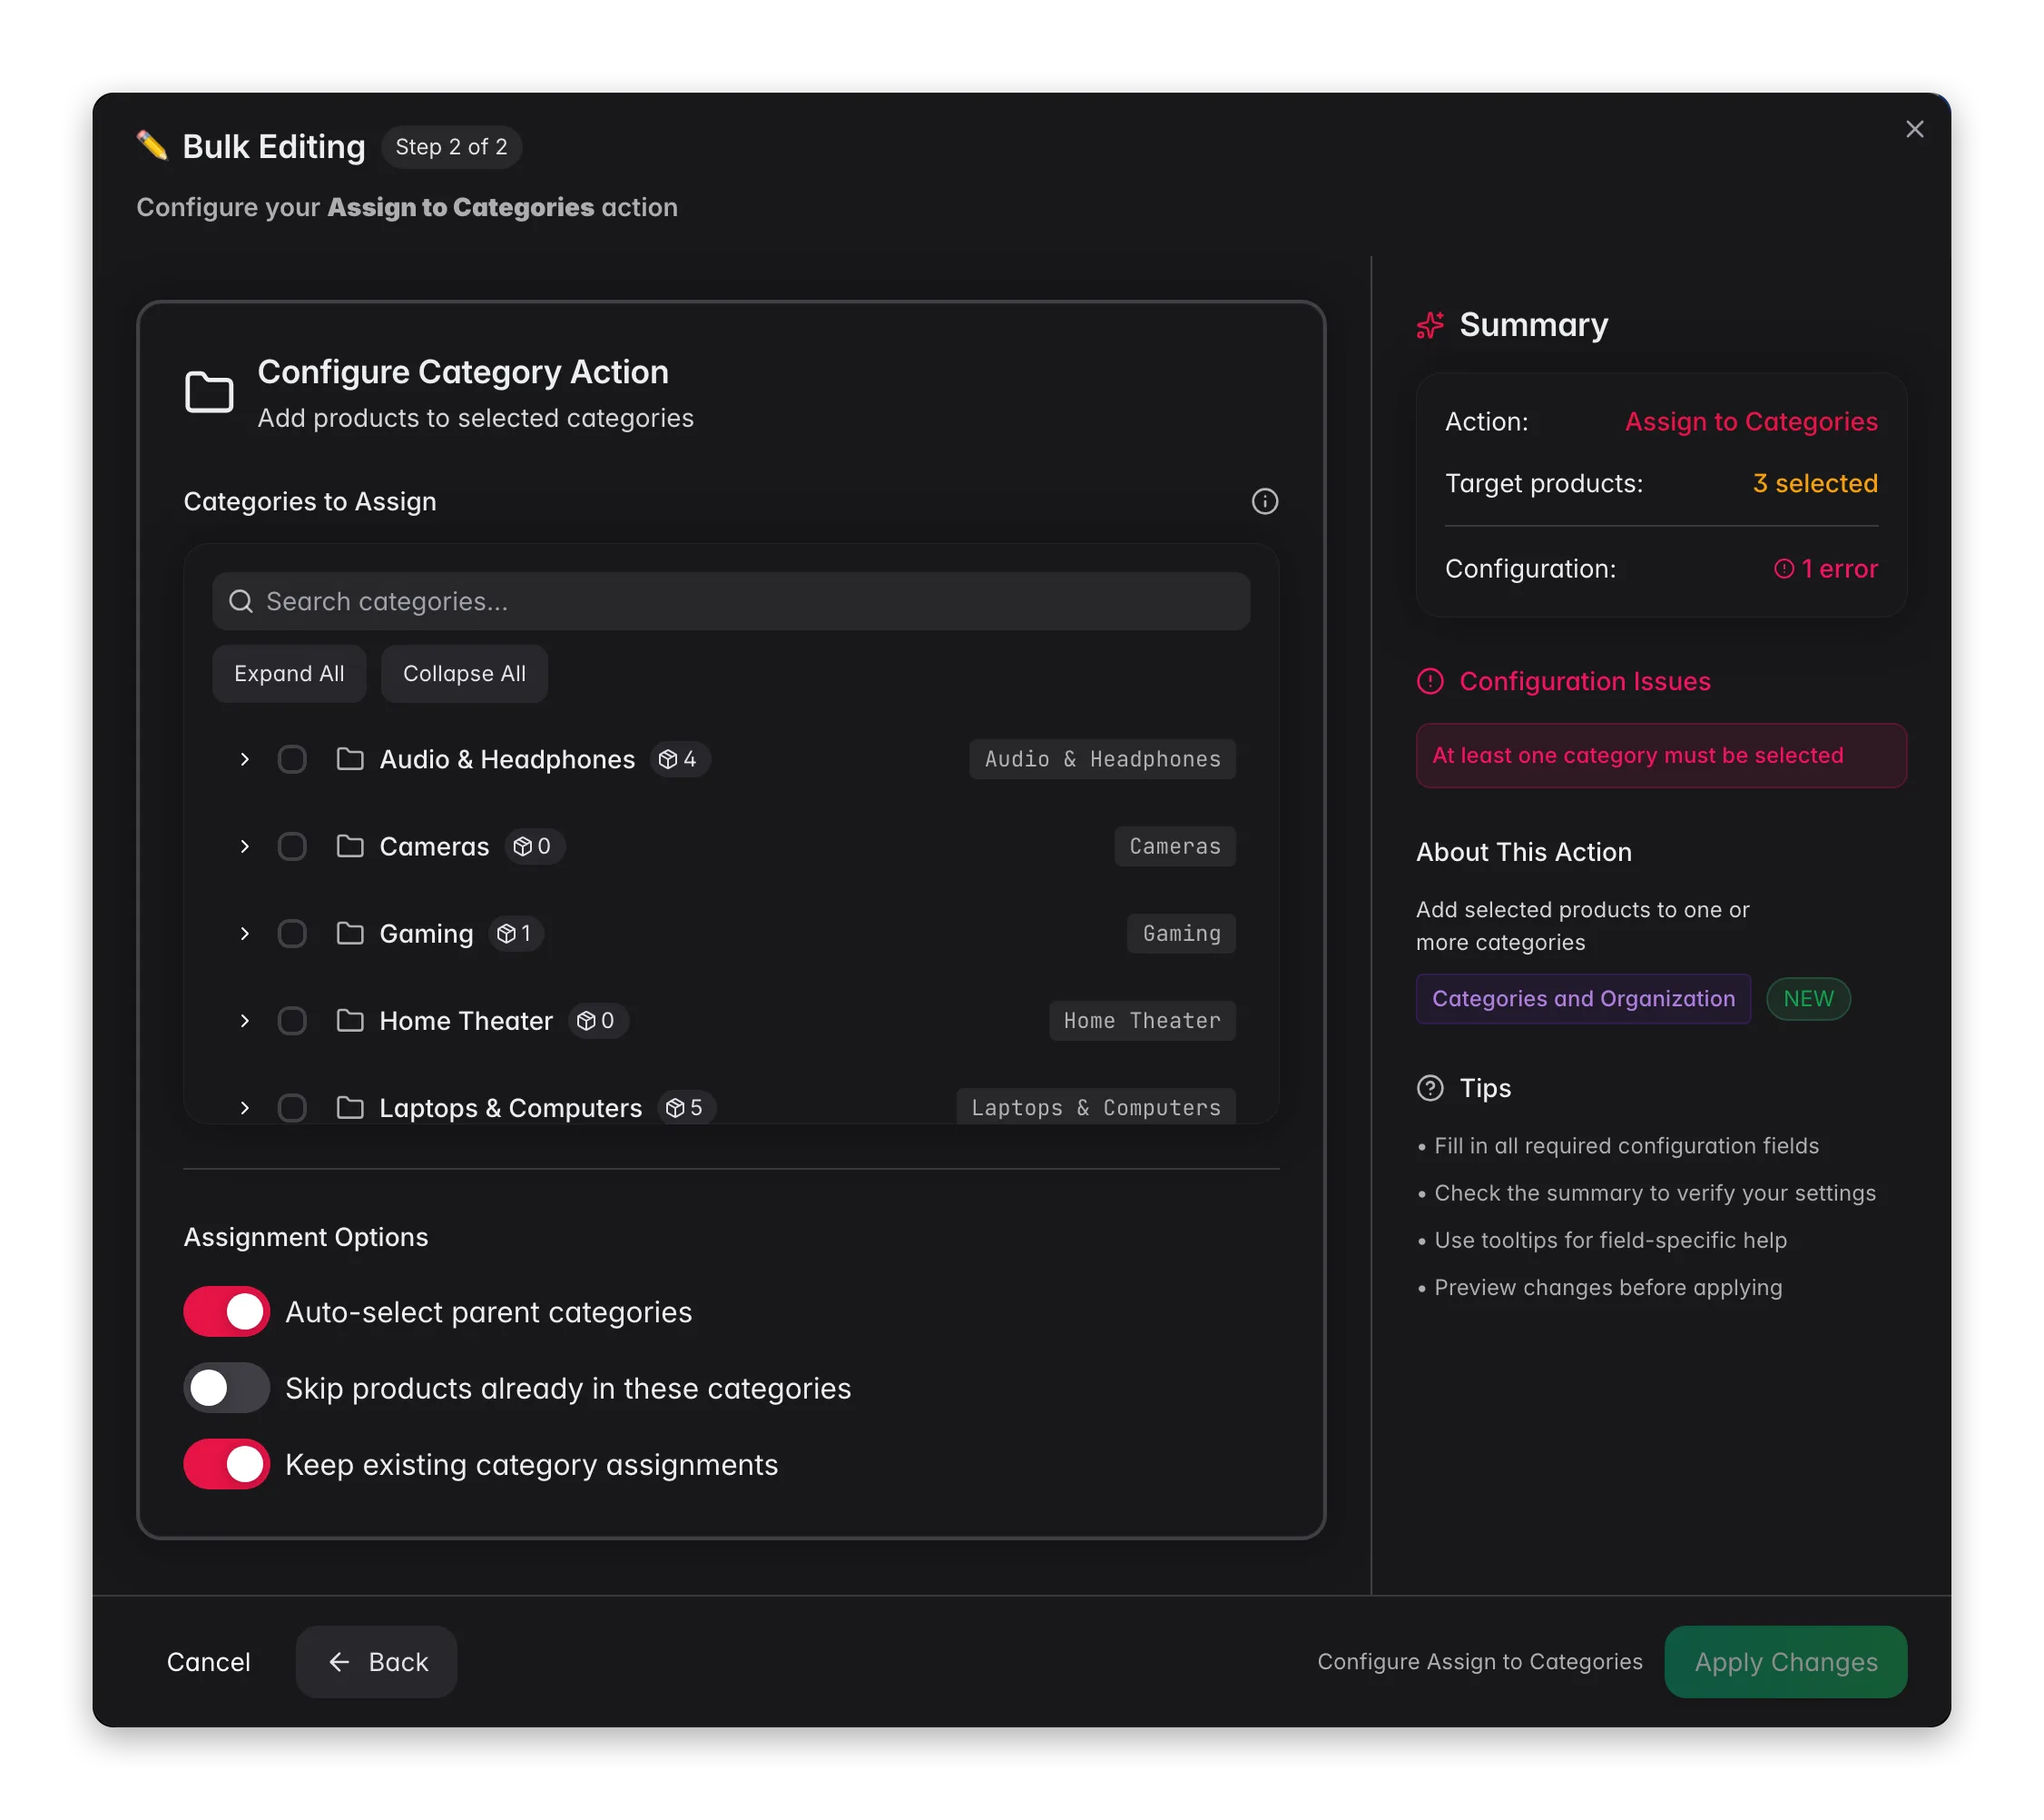
Task: Click the Home Theater category name
Action: coord(466,1021)
